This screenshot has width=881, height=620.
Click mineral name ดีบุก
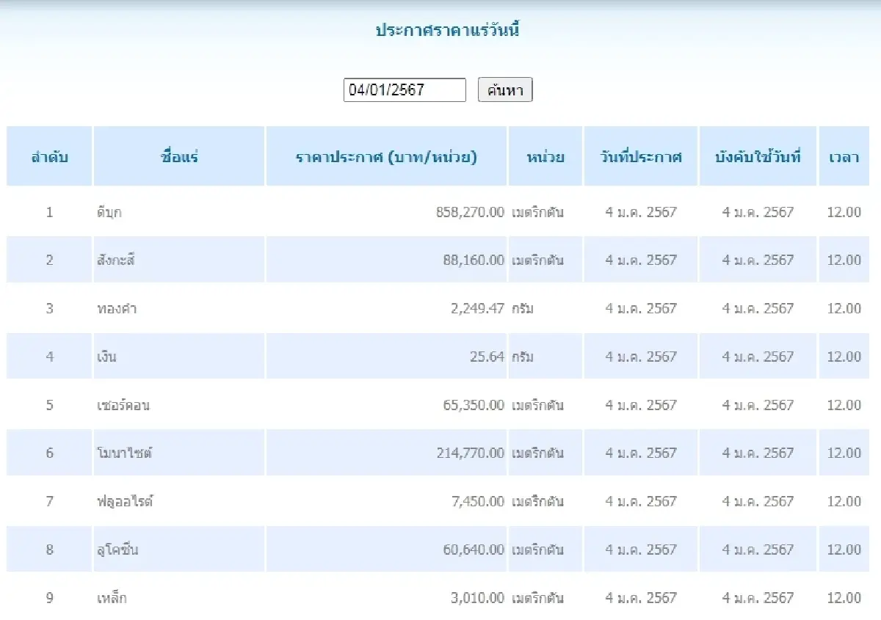pos(109,212)
